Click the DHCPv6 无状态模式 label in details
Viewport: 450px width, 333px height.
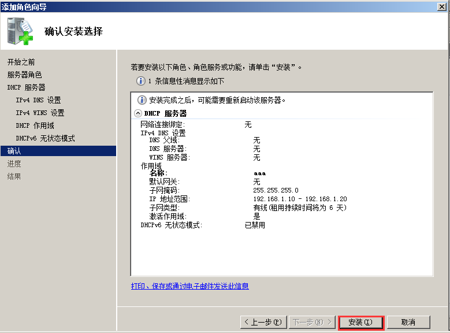tap(172, 225)
